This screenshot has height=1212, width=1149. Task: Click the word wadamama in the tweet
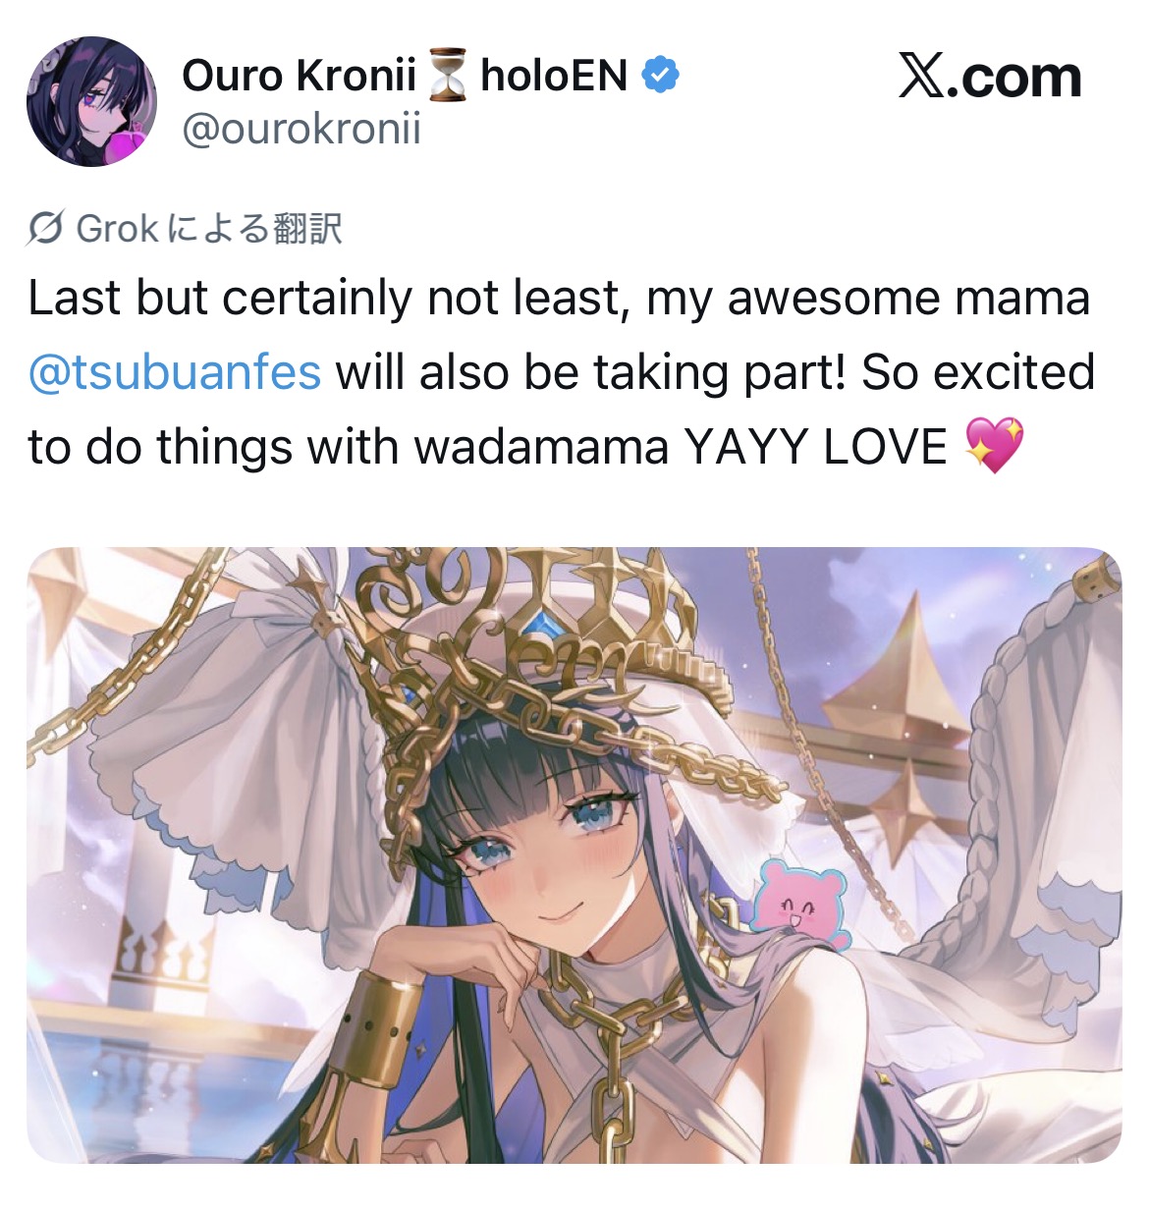(541, 447)
